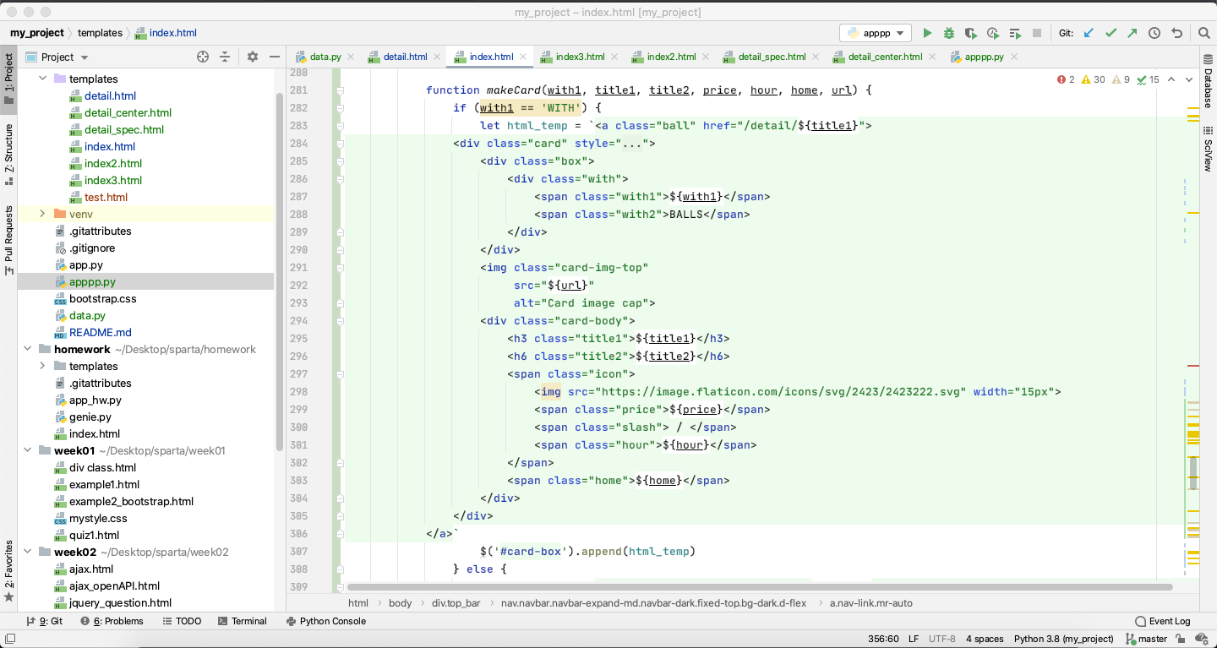Switch to the index2.html tab

(x=671, y=57)
